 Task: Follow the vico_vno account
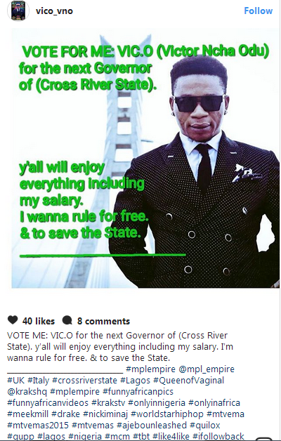[259, 11]
